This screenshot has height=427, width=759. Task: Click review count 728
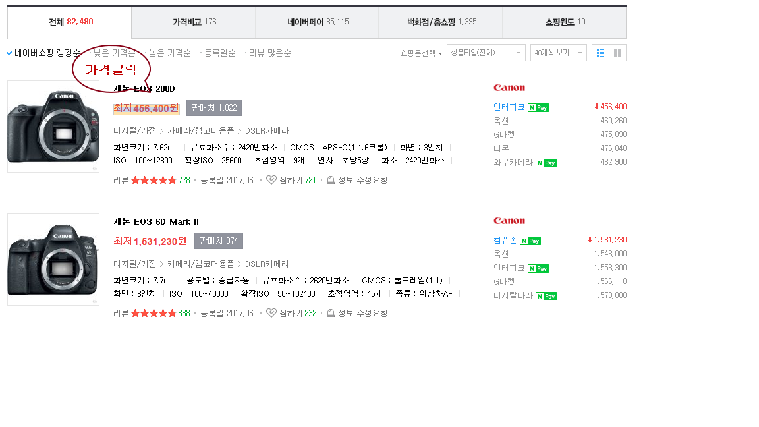(x=184, y=180)
